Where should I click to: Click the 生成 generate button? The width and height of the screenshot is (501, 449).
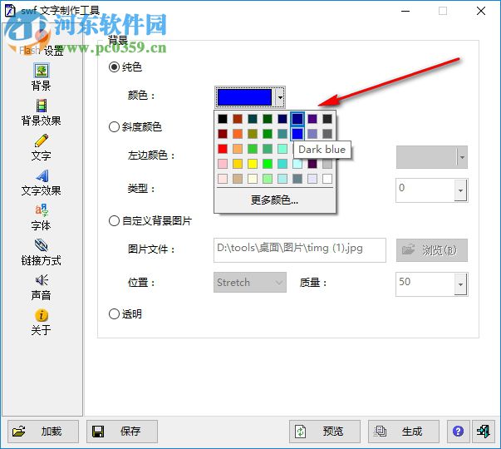[x=404, y=432]
